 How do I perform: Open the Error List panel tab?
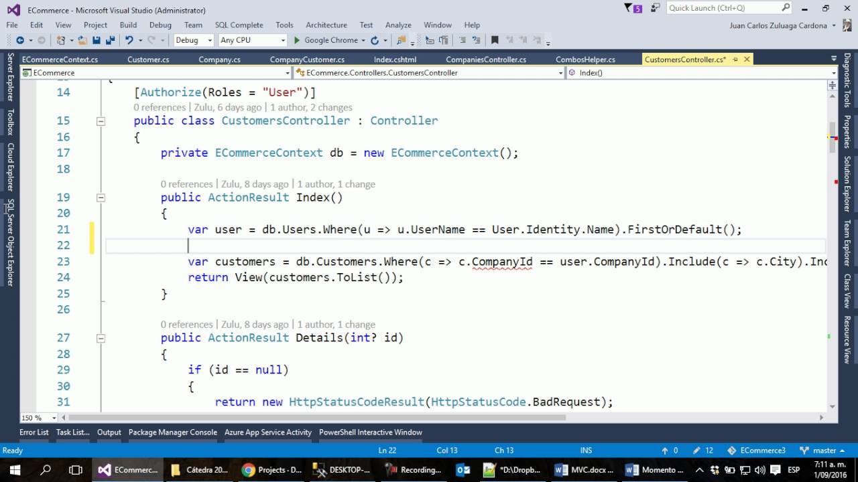click(34, 432)
